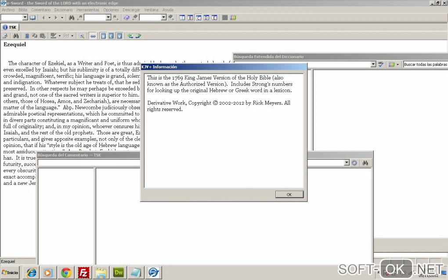Click the blue gear options icon in commentary search
The height and width of the screenshot is (280, 448).
coord(354,163)
